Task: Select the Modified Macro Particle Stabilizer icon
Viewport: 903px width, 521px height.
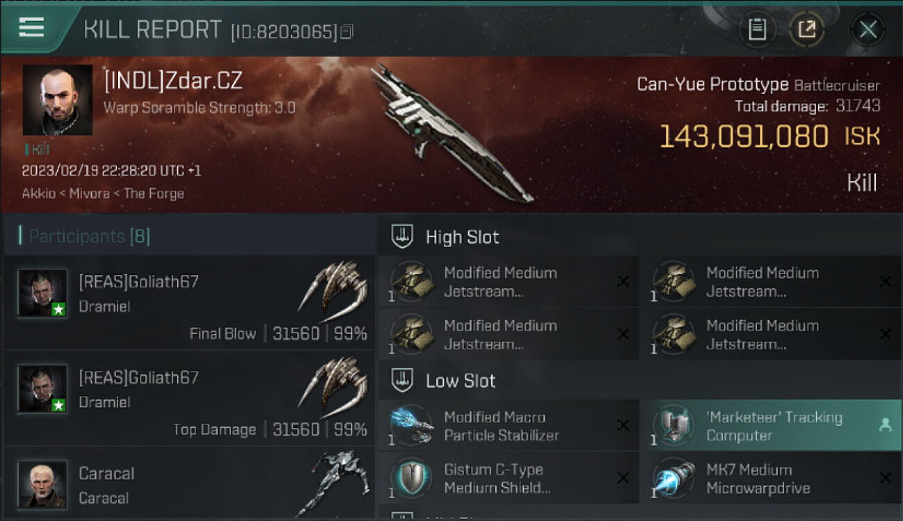Action: pos(412,425)
